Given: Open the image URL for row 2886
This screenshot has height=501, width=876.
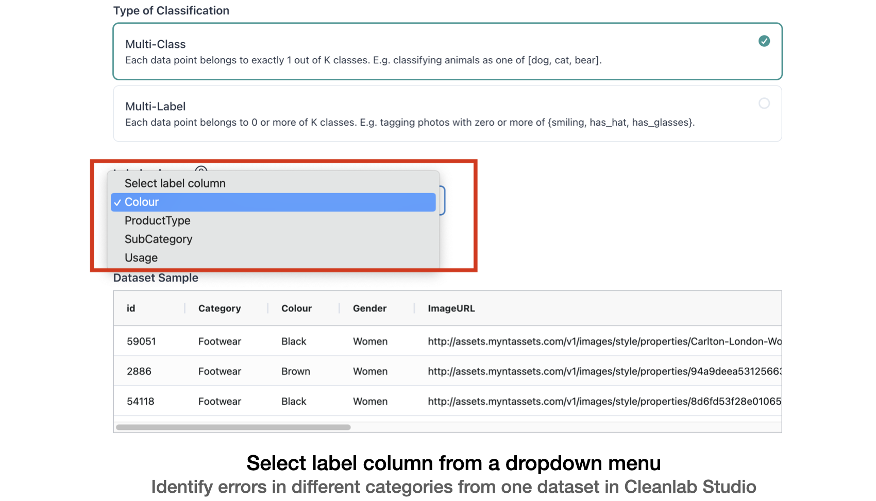Looking at the screenshot, I should pos(604,371).
